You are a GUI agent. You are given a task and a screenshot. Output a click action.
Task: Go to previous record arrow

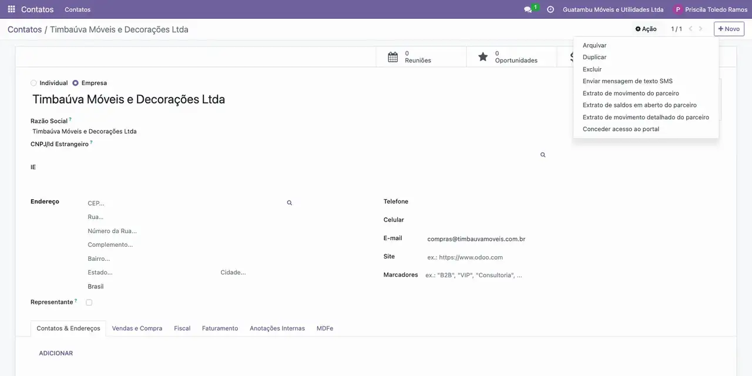tap(690, 29)
